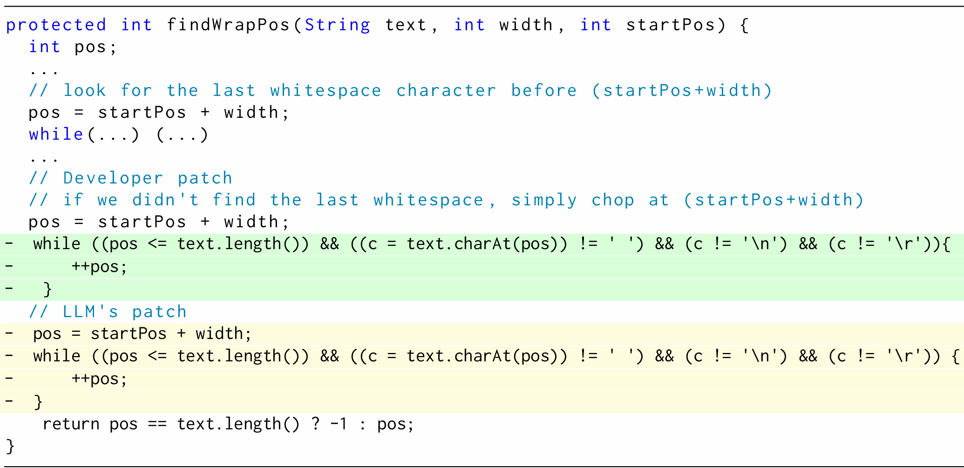Image resolution: width=964 pixels, height=468 pixels.
Task: Click the final closing brace of the method
Action: click(x=10, y=446)
